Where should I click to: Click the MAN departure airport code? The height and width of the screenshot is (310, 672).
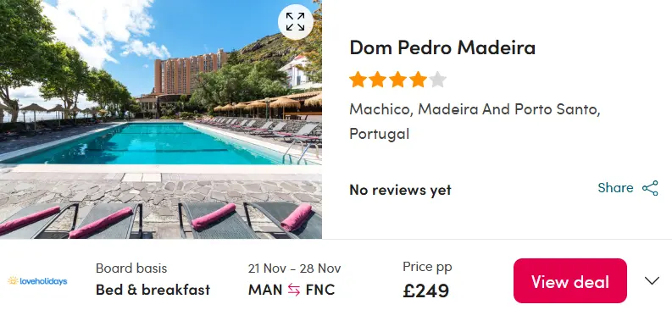265,290
